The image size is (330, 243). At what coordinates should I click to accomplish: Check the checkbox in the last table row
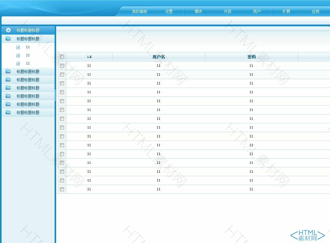click(62, 189)
